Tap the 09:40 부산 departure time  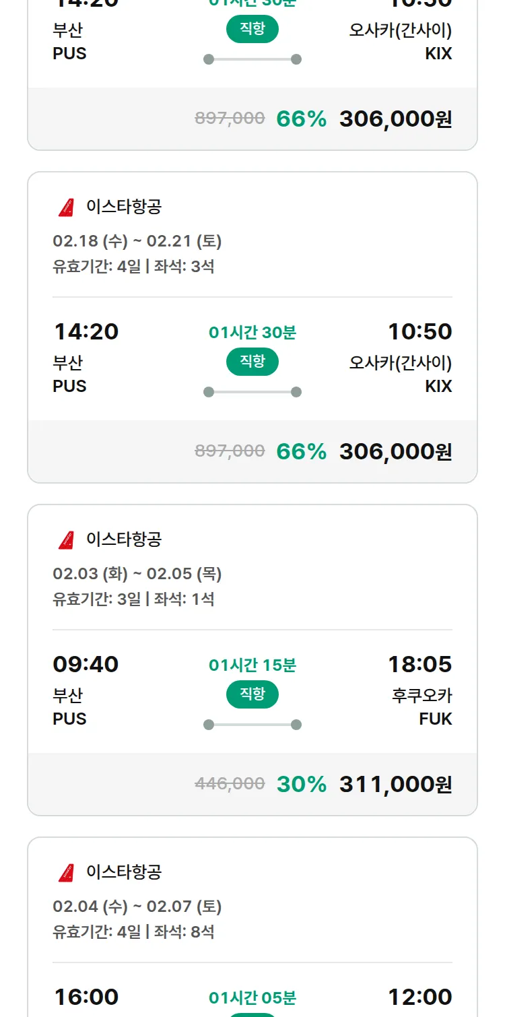coord(86,665)
